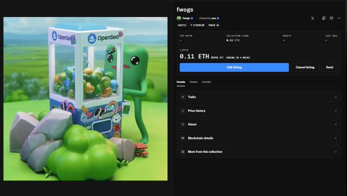Expand More from this collection chevron
This screenshot has width=347, height=196.
coord(336,152)
